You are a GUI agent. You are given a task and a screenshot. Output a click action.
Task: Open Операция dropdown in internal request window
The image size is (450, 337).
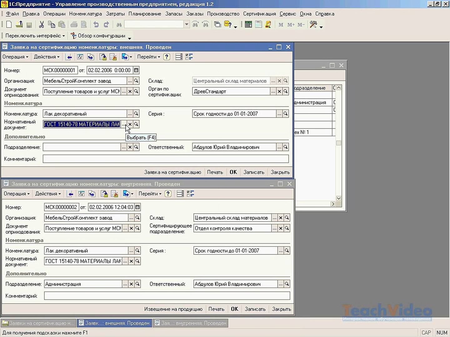[17, 194]
